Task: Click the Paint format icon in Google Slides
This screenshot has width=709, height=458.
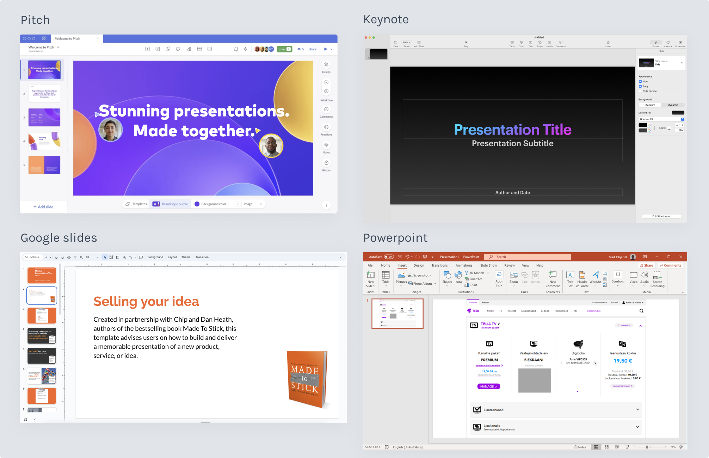Action: tap(75, 257)
